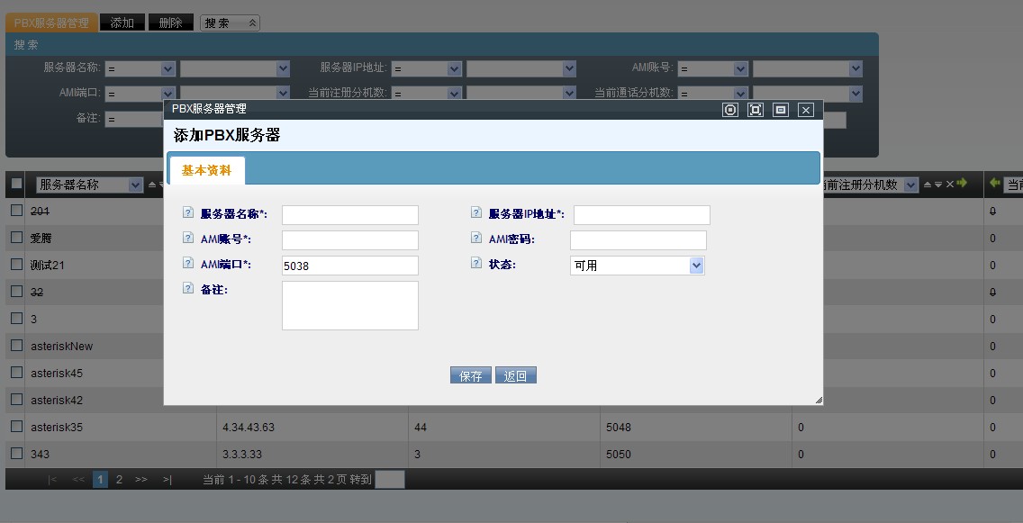The height and width of the screenshot is (523, 1023).
Task: Click the first round icon in dialog title bar
Action: pos(730,110)
